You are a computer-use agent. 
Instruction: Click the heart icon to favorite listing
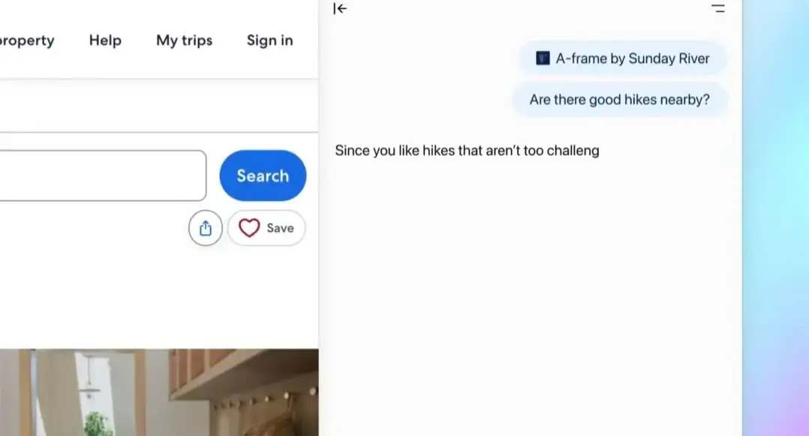tap(249, 228)
